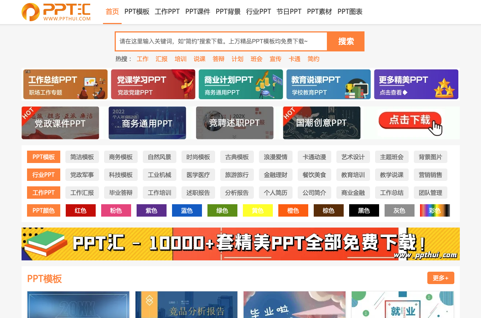481x318 pixels.
Task: Pick the 蓝色 color swatch
Action: pyautogui.click(x=187, y=210)
